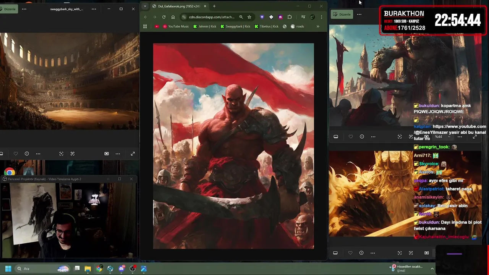
Task: Open File Explorer from the taskbar
Action: [x=88, y=269]
